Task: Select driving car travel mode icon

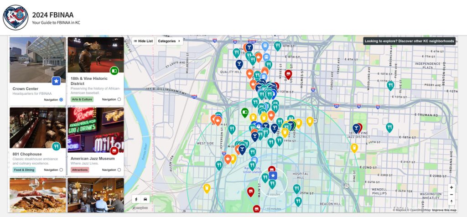Action: tap(145, 199)
